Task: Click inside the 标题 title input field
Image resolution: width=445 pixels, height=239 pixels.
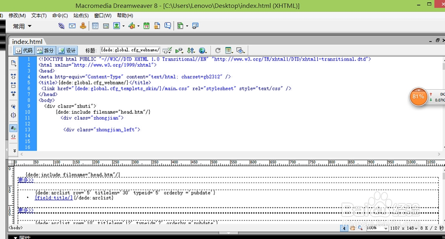Action: point(130,50)
